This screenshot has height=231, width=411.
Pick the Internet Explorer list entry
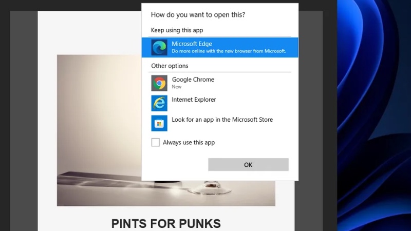pos(194,100)
